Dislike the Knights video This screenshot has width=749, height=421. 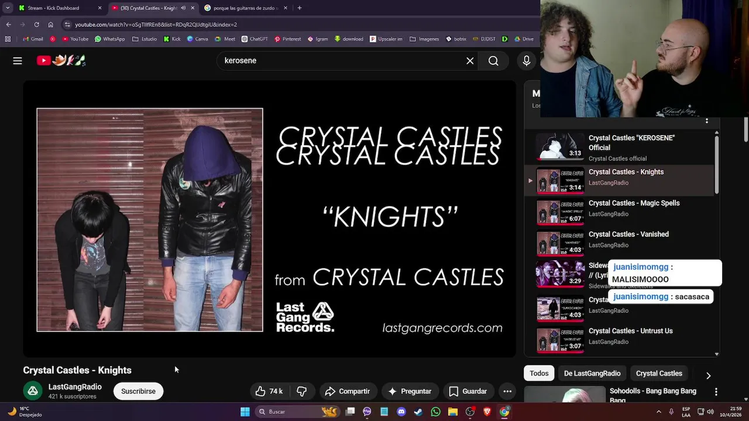click(302, 391)
